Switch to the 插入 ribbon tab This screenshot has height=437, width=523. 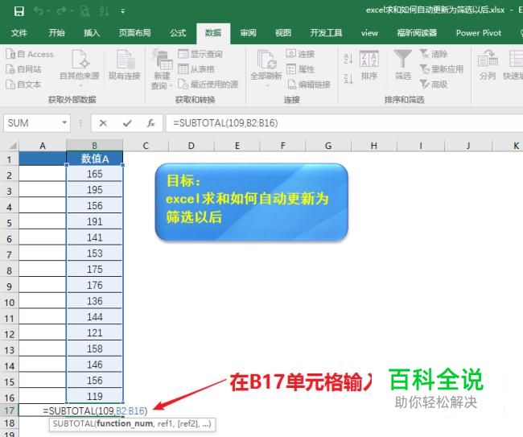[92, 33]
